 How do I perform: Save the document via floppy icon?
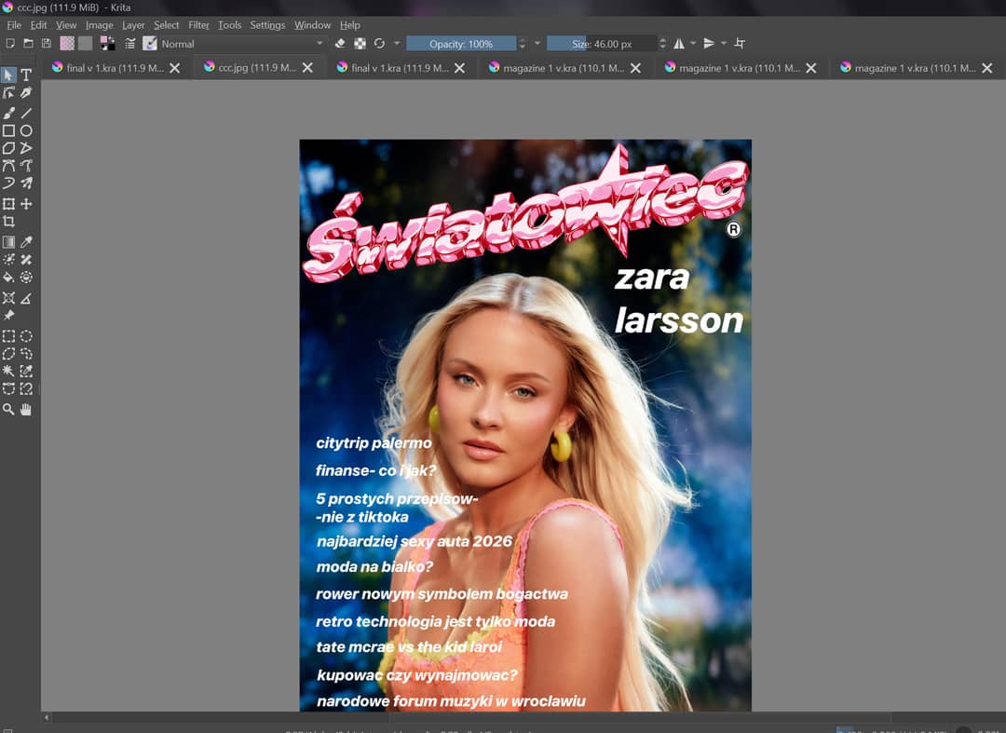click(47, 44)
